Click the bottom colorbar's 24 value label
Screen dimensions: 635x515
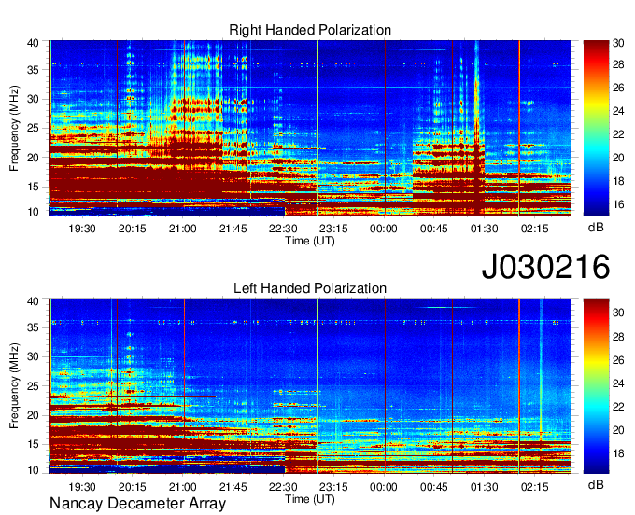618,383
